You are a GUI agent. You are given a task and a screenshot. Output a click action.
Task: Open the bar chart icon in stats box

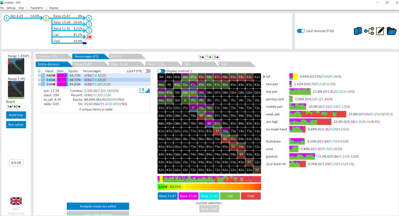pyautogui.click(x=148, y=91)
